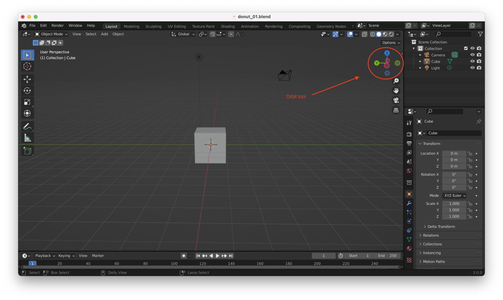Screen dimensions: 503x300
Task: Disable Cube render visibility camera toggle
Action: tap(479, 61)
